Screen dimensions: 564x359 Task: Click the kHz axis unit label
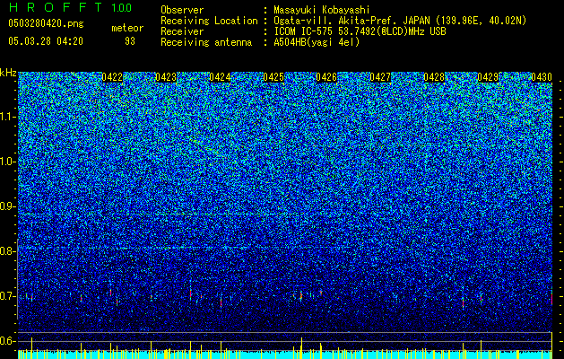(x=8, y=73)
